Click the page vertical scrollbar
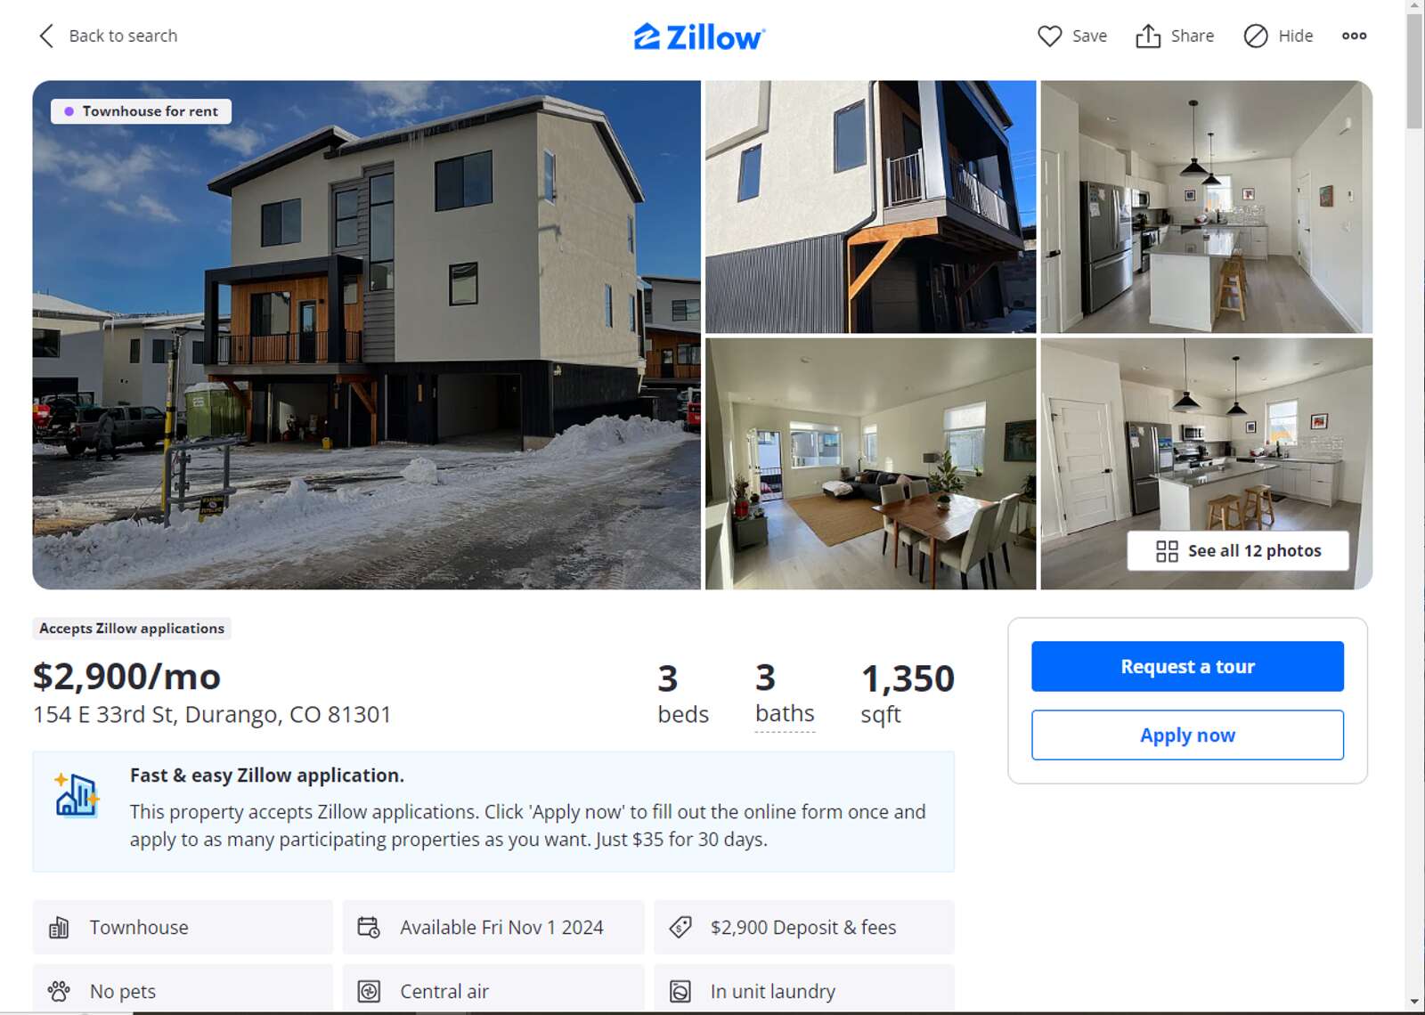This screenshot has height=1015, width=1425. click(x=1414, y=507)
